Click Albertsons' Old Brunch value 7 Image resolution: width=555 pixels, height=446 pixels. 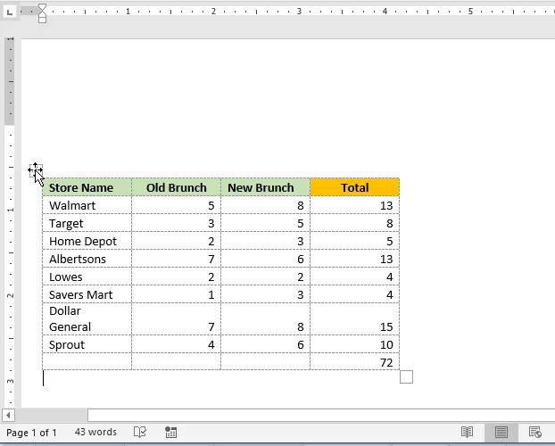tap(177, 259)
